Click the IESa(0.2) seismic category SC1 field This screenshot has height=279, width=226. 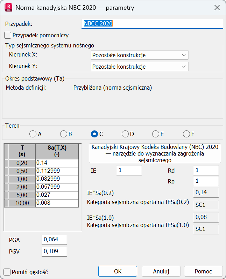click(x=206, y=205)
